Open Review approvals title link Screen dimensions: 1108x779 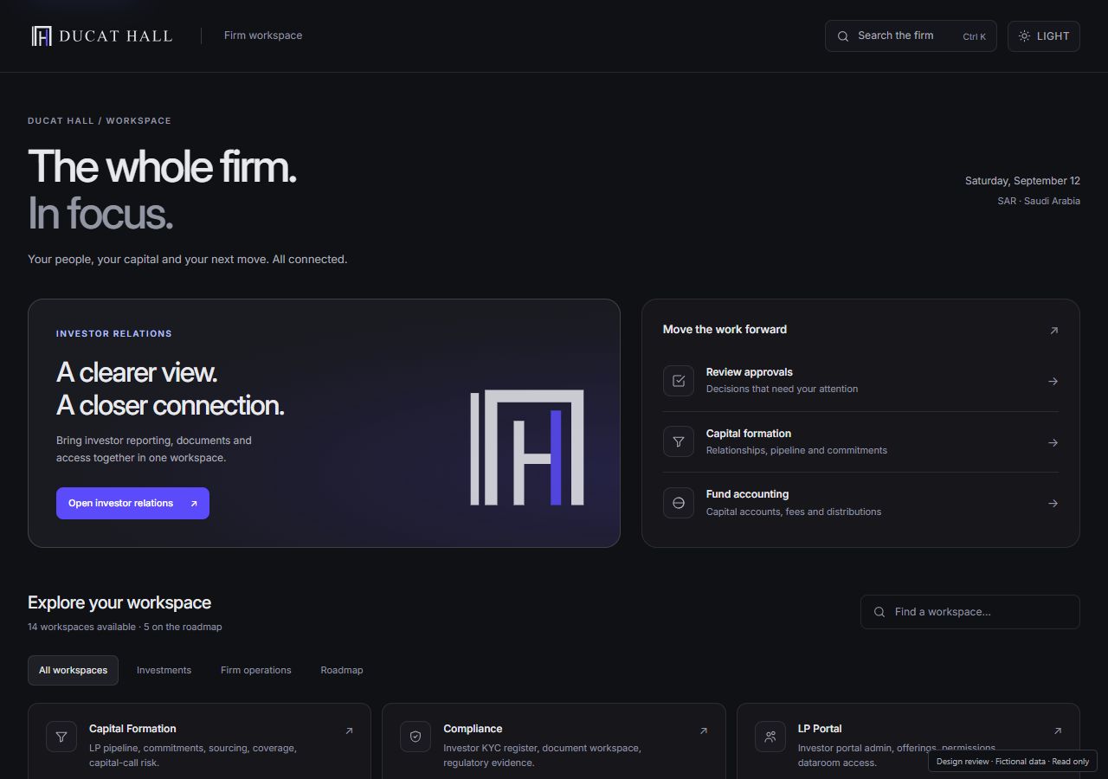coord(750,372)
